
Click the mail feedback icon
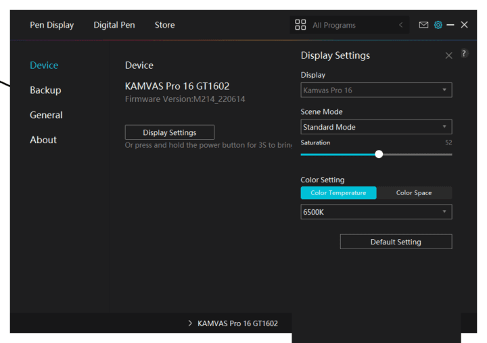coord(423,25)
